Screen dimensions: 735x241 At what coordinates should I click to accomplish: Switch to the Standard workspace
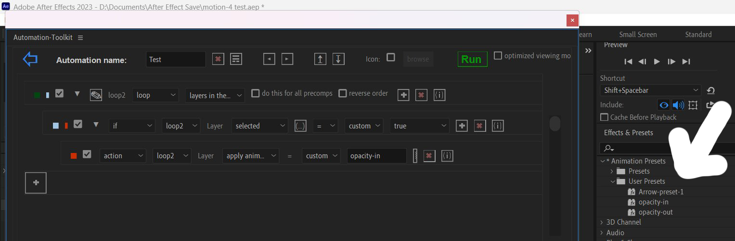[x=698, y=35]
